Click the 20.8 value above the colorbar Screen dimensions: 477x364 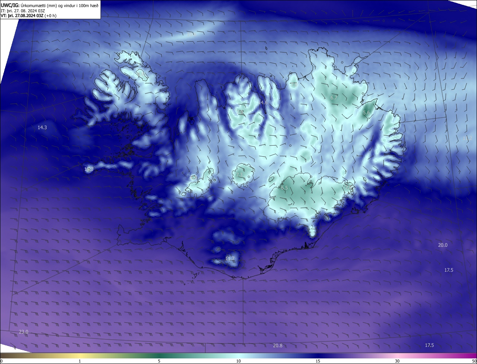click(x=278, y=346)
